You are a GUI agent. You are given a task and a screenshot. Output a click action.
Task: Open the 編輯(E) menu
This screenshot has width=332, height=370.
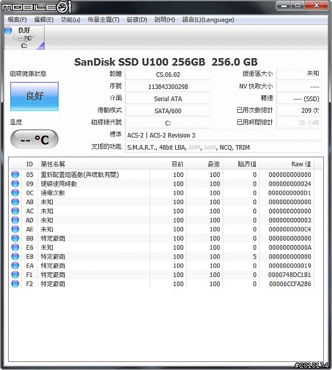click(x=44, y=20)
